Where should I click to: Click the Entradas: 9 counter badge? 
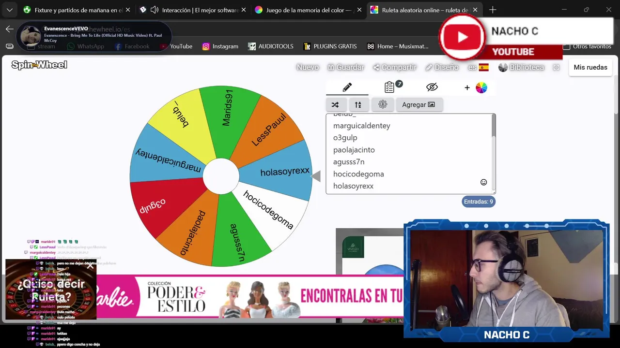(x=479, y=202)
